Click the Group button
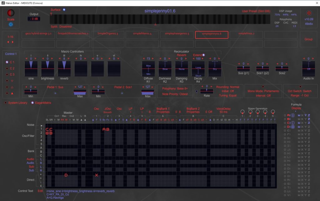 (x=308, y=39)
